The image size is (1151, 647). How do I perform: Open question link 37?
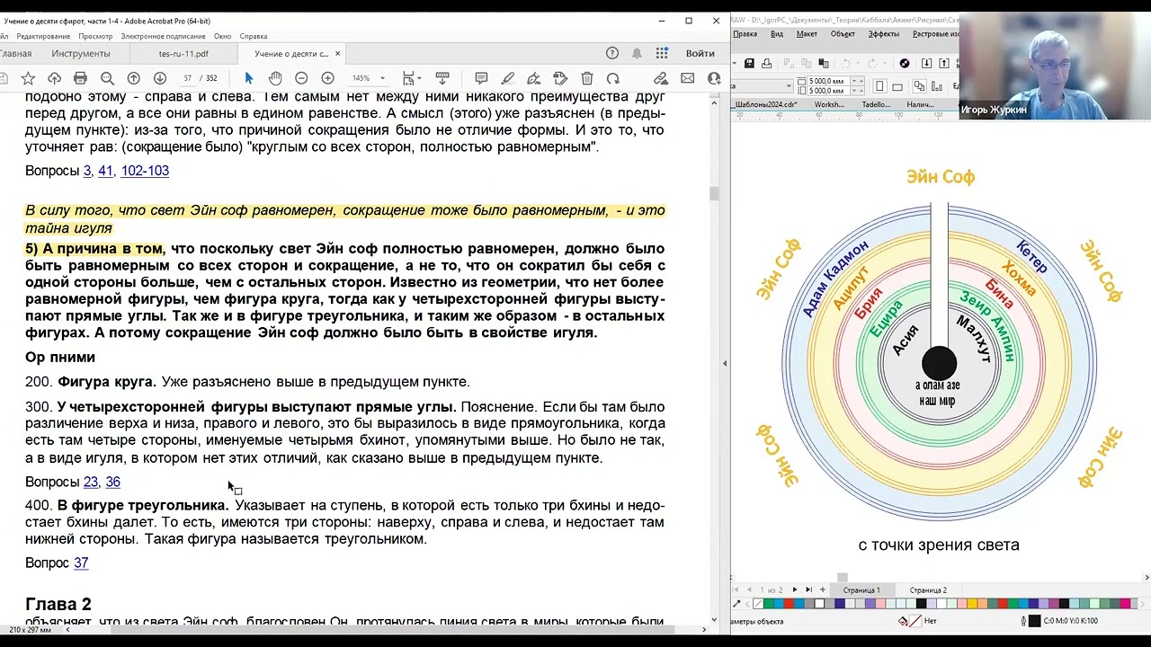pos(81,563)
